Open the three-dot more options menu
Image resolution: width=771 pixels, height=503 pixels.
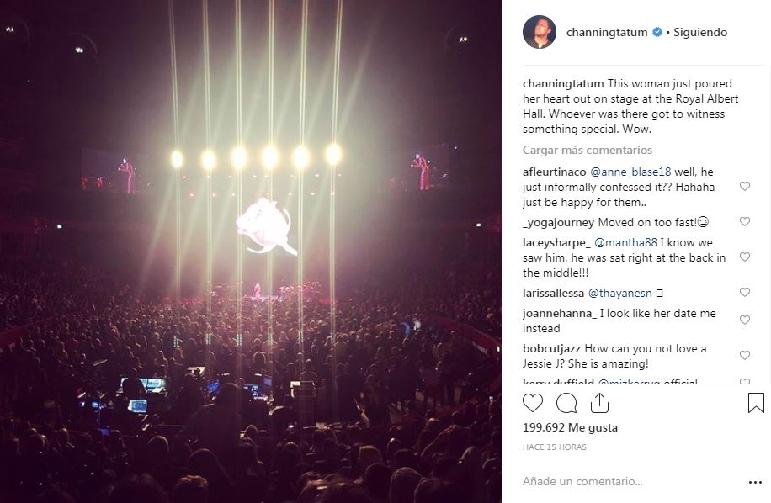(755, 482)
